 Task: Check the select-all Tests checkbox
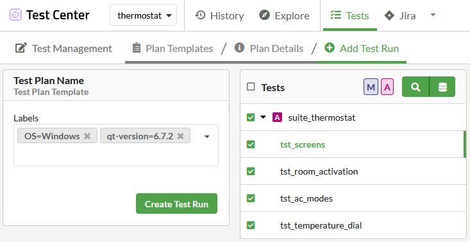tap(251, 87)
